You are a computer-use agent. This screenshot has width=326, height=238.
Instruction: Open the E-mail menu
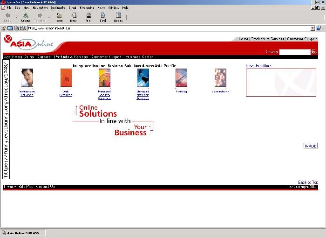[72, 8]
